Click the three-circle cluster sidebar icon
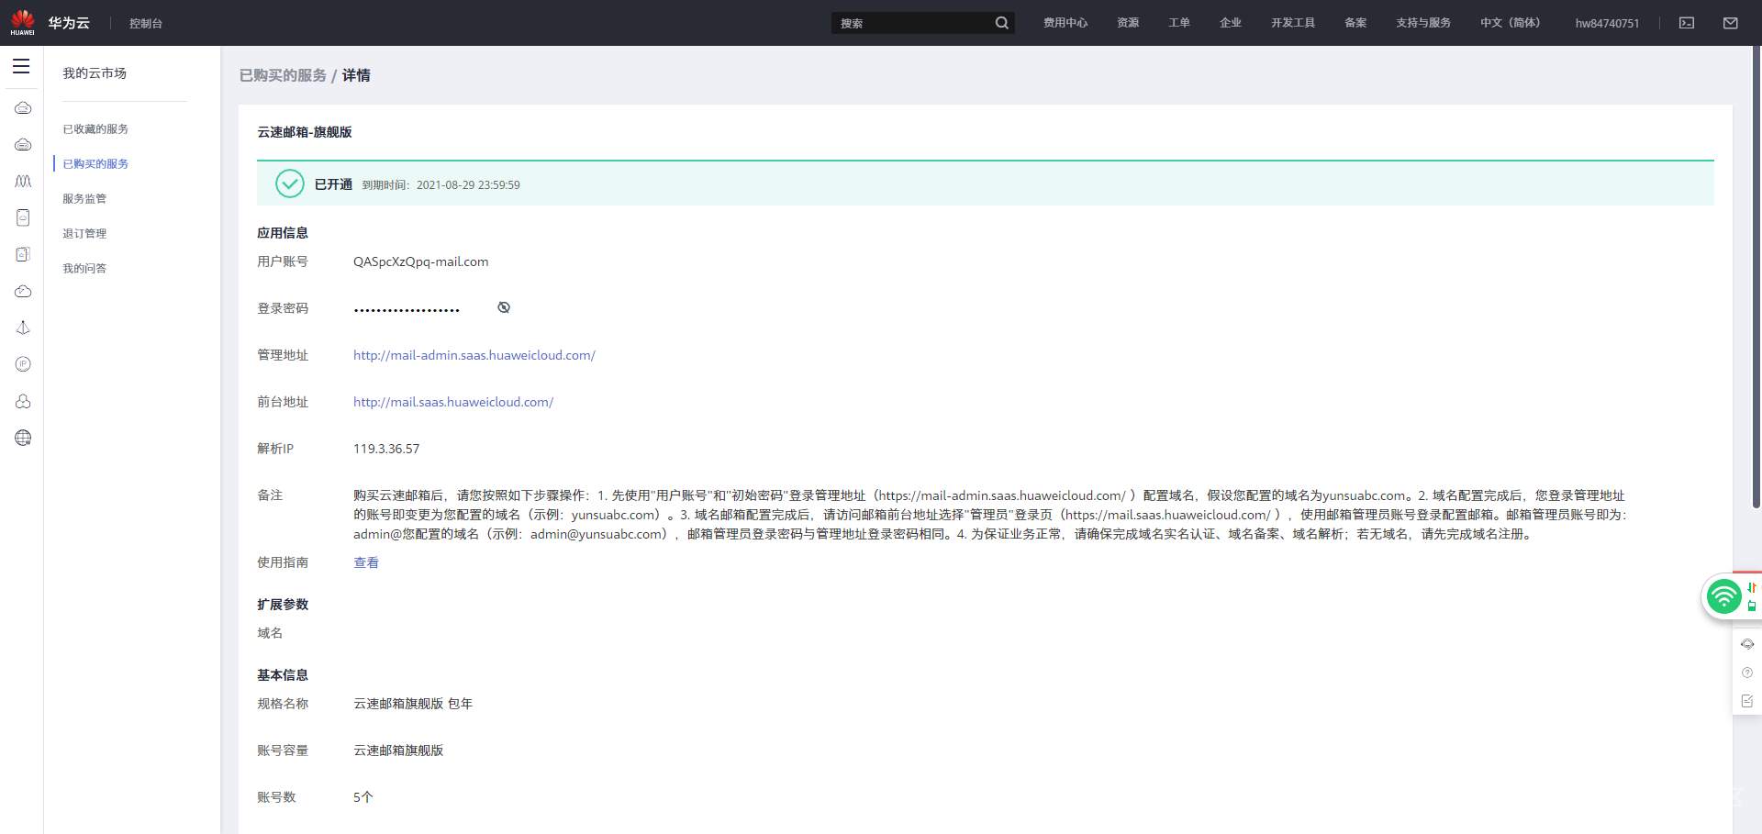The image size is (1762, 834). [x=23, y=401]
